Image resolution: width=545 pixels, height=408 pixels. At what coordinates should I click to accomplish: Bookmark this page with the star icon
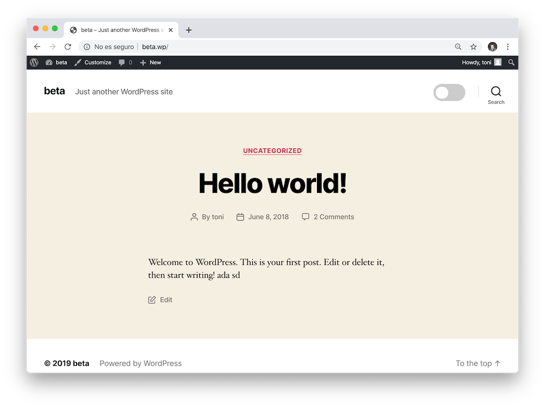pos(473,47)
